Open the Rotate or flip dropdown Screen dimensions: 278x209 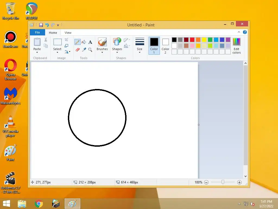(x=67, y=52)
